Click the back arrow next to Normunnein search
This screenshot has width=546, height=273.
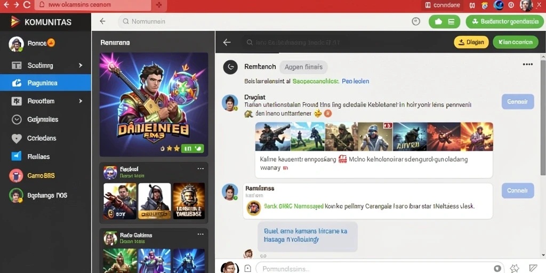[102, 21]
